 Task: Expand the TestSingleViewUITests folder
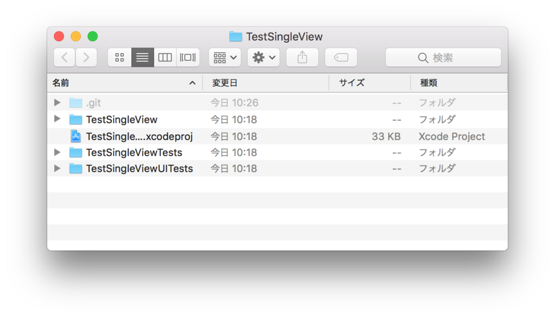(x=57, y=168)
